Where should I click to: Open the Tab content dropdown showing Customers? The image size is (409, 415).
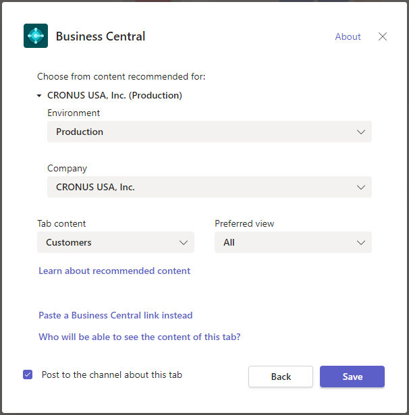pos(115,242)
